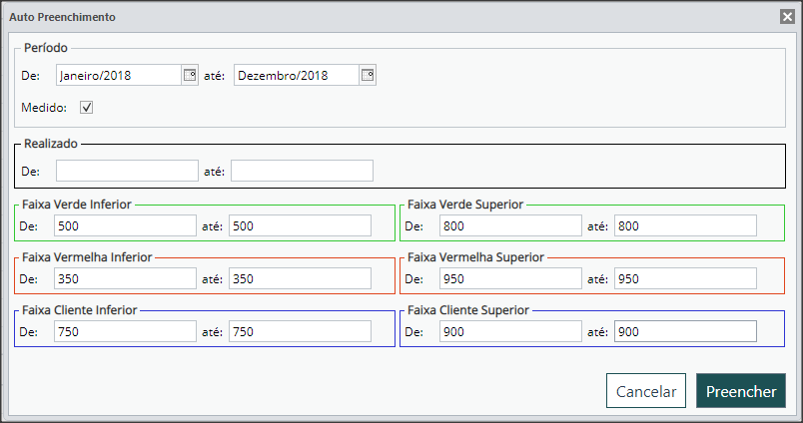Focus Faixa Cliente Inferior até field with 750
803x423 pixels.
pyautogui.click(x=300, y=331)
